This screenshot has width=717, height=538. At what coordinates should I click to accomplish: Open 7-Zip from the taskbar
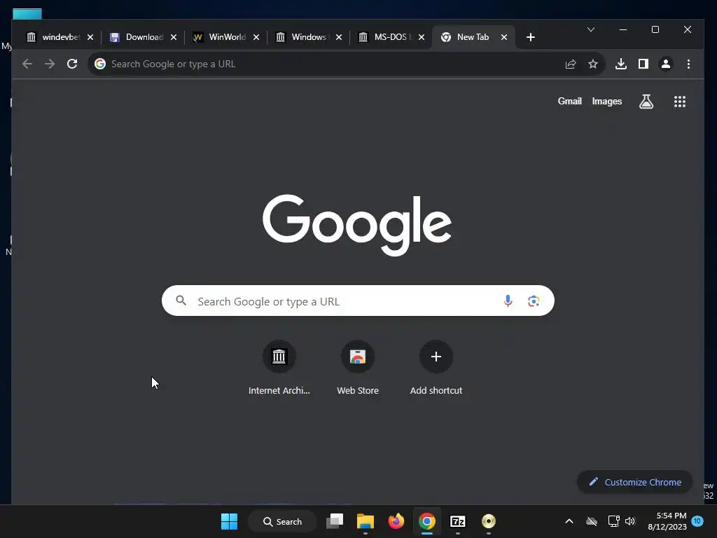pyautogui.click(x=458, y=521)
